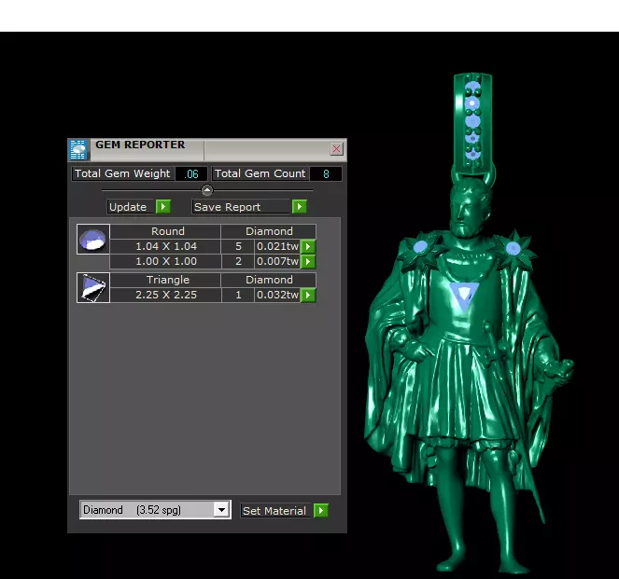Select the triangle gem on statue's chest
Screen dimensions: 619x579
tap(464, 295)
